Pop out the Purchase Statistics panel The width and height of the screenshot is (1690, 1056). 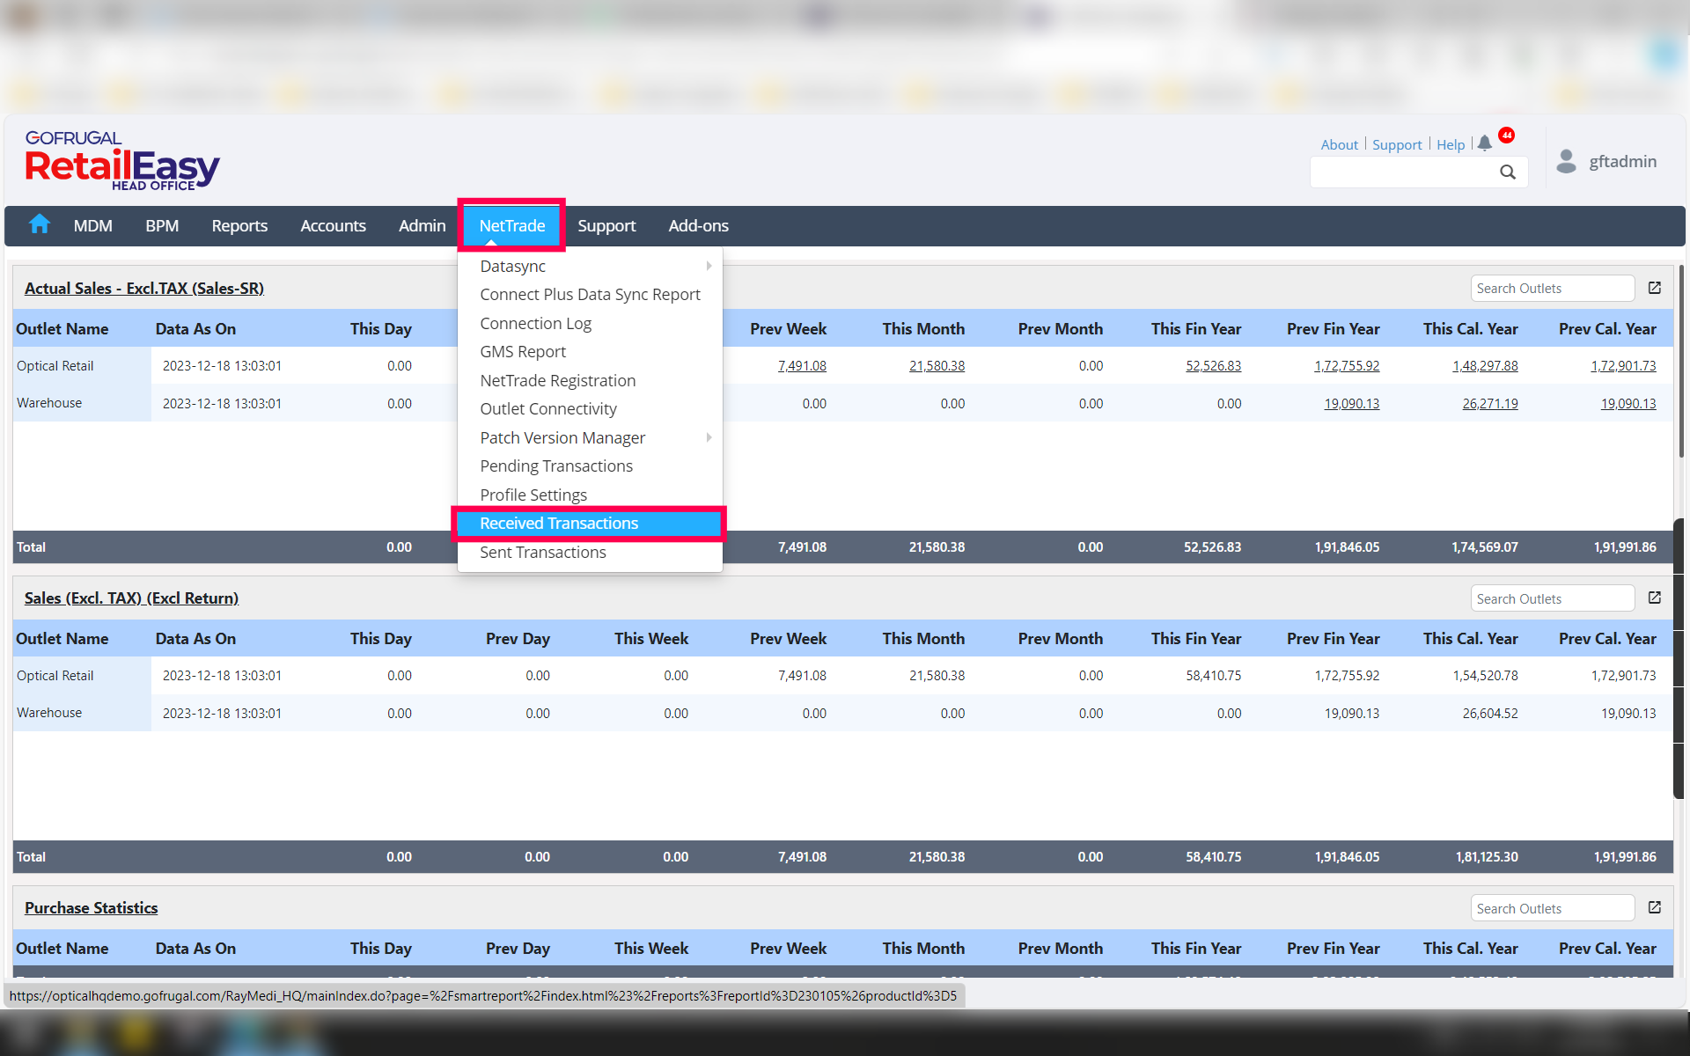(x=1655, y=907)
